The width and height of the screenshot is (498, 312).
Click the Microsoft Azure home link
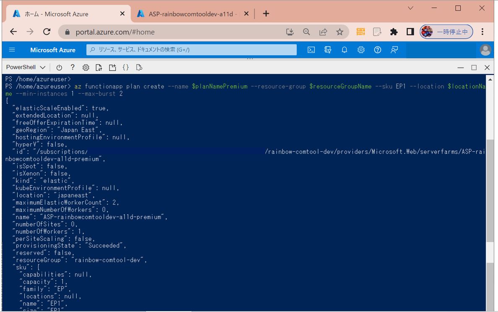coord(53,50)
